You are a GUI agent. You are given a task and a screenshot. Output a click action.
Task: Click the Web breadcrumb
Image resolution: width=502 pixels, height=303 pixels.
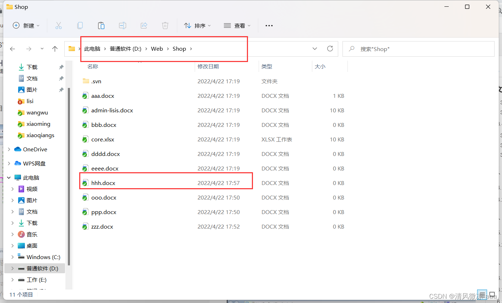click(157, 49)
